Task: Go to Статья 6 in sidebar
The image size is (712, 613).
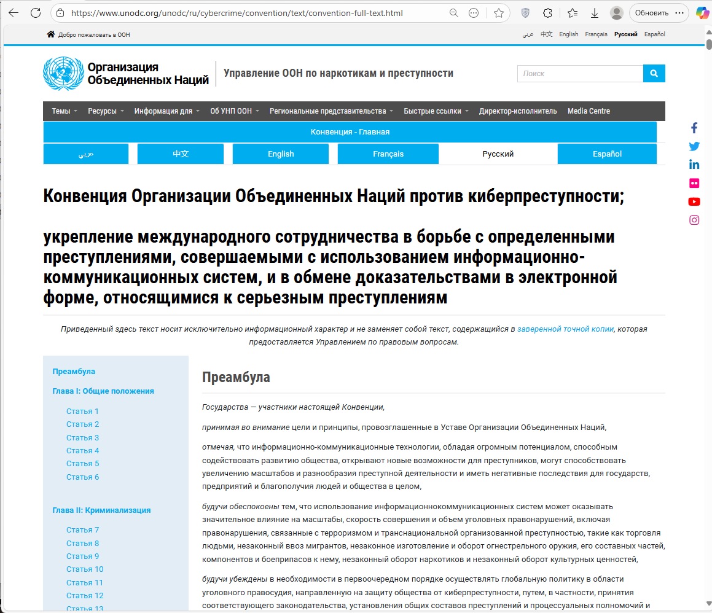Action: point(82,477)
